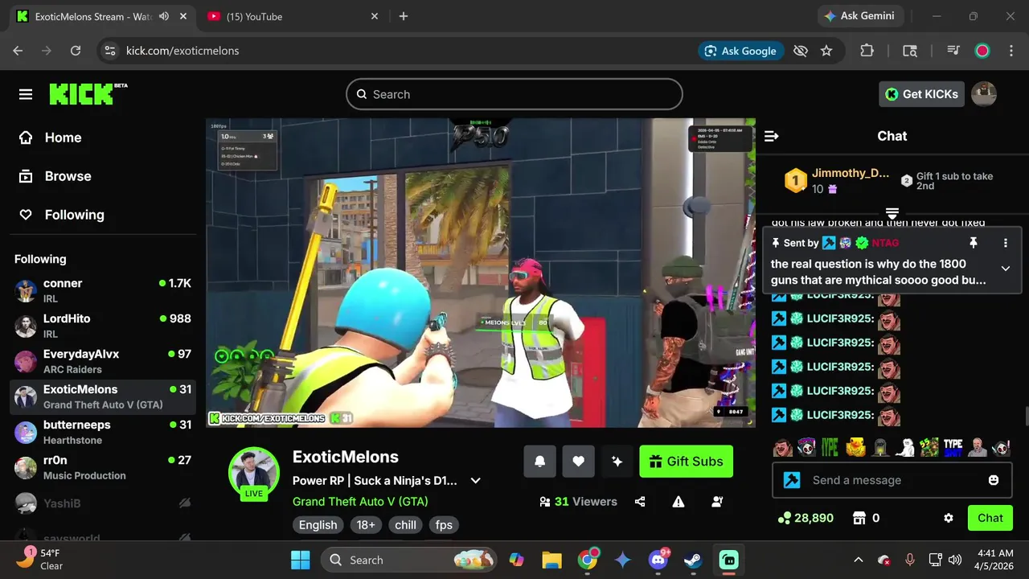Click the Get KICKs button

(x=921, y=94)
